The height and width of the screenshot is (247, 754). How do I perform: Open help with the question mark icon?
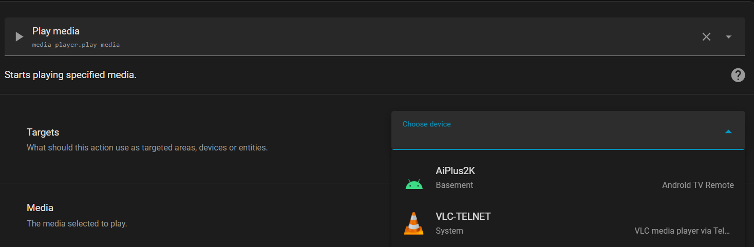point(738,75)
